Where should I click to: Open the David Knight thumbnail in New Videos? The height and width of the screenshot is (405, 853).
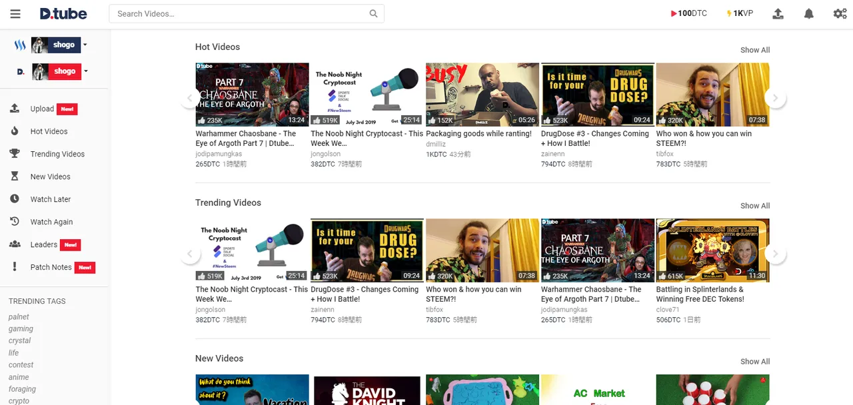tap(367, 390)
